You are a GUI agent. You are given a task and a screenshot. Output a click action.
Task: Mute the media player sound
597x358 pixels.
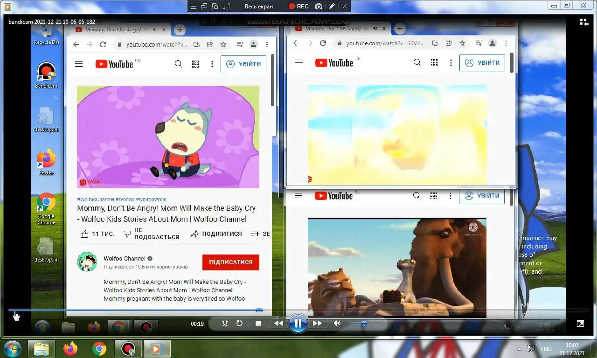point(337,323)
